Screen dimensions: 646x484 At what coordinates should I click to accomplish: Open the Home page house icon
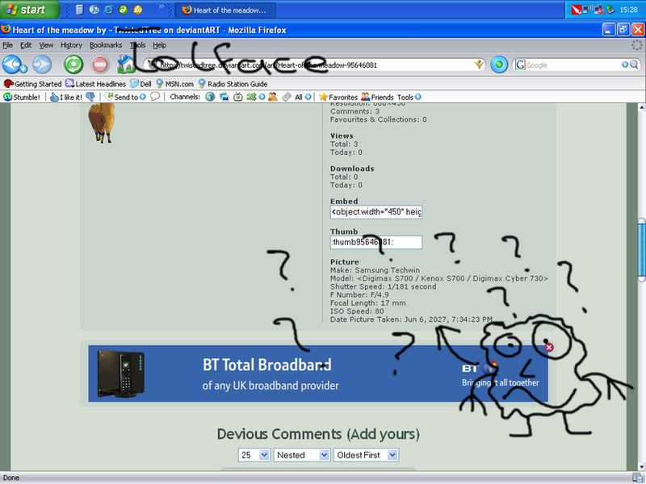126,65
